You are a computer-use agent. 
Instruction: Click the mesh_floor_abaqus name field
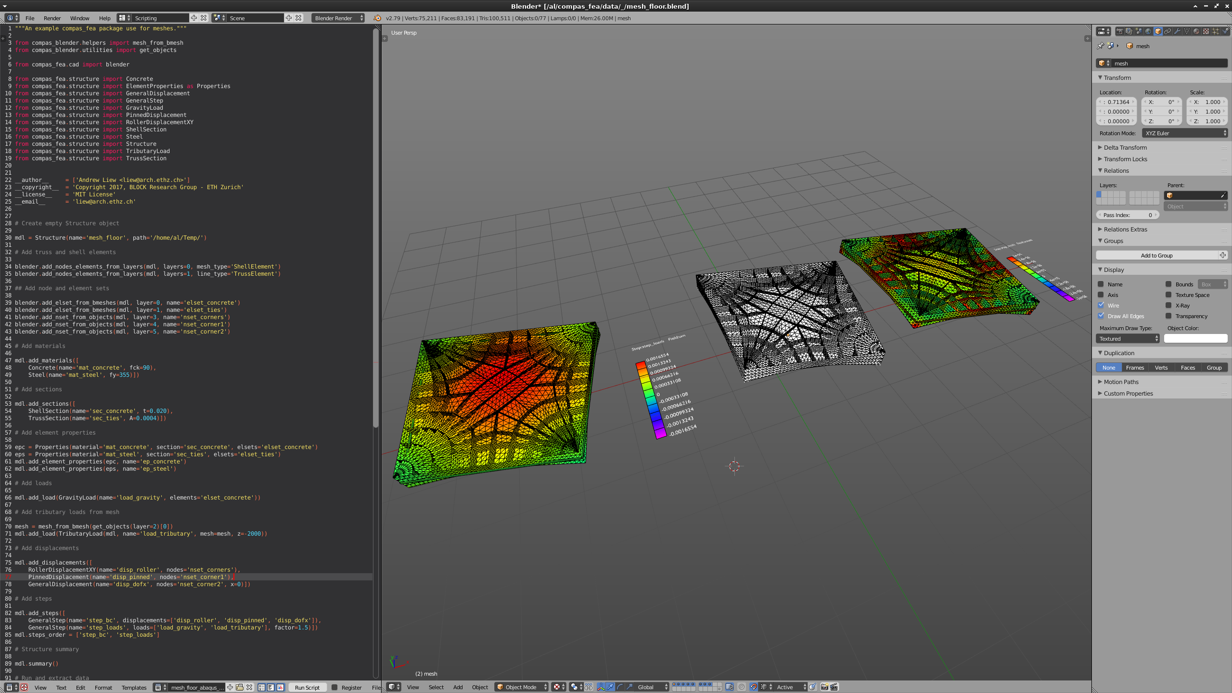pyautogui.click(x=197, y=687)
